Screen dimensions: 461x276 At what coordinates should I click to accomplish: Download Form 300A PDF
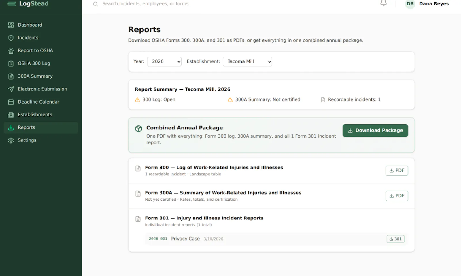(x=397, y=196)
